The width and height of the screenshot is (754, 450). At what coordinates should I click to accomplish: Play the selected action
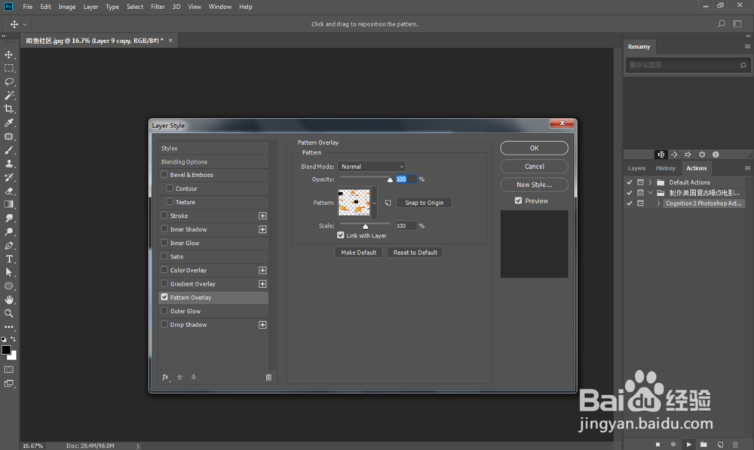coord(688,444)
